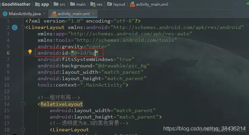249x135 pixels.
Task: Click activity_main.xml breadcrumb item
Action: (x=152, y=4)
